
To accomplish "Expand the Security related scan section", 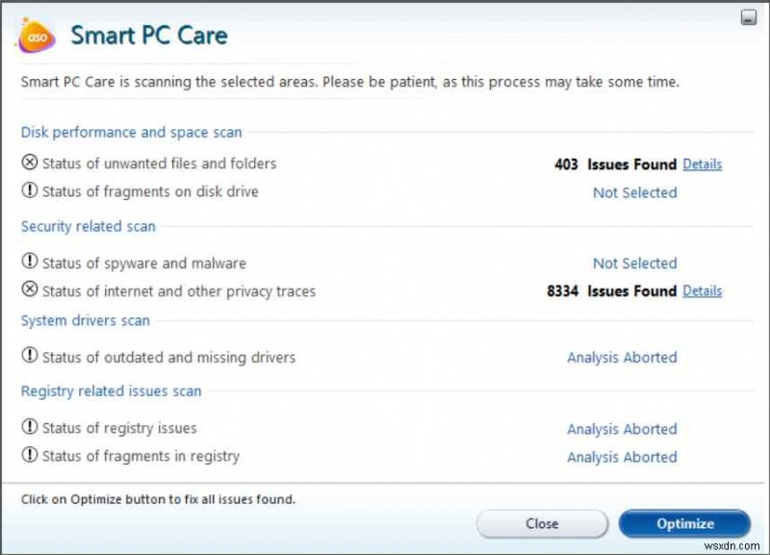I will pos(88,226).
